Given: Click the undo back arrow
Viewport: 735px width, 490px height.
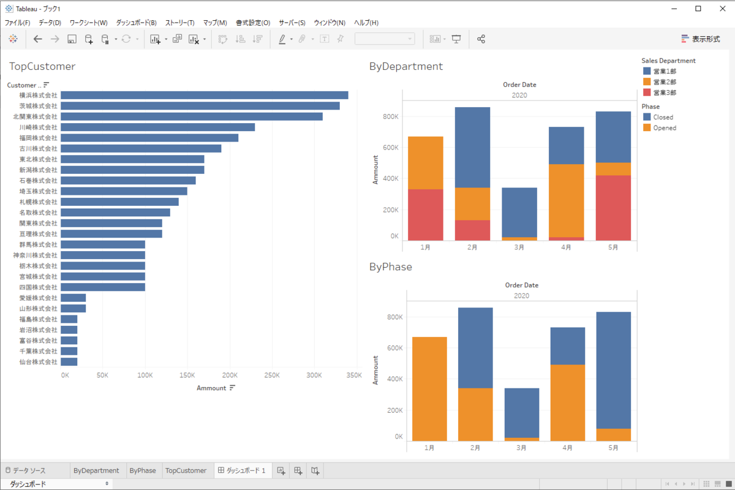Looking at the screenshot, I should coord(38,39).
